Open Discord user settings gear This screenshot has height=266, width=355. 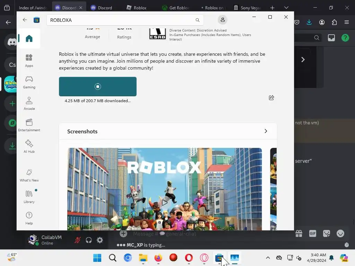pos(99,240)
